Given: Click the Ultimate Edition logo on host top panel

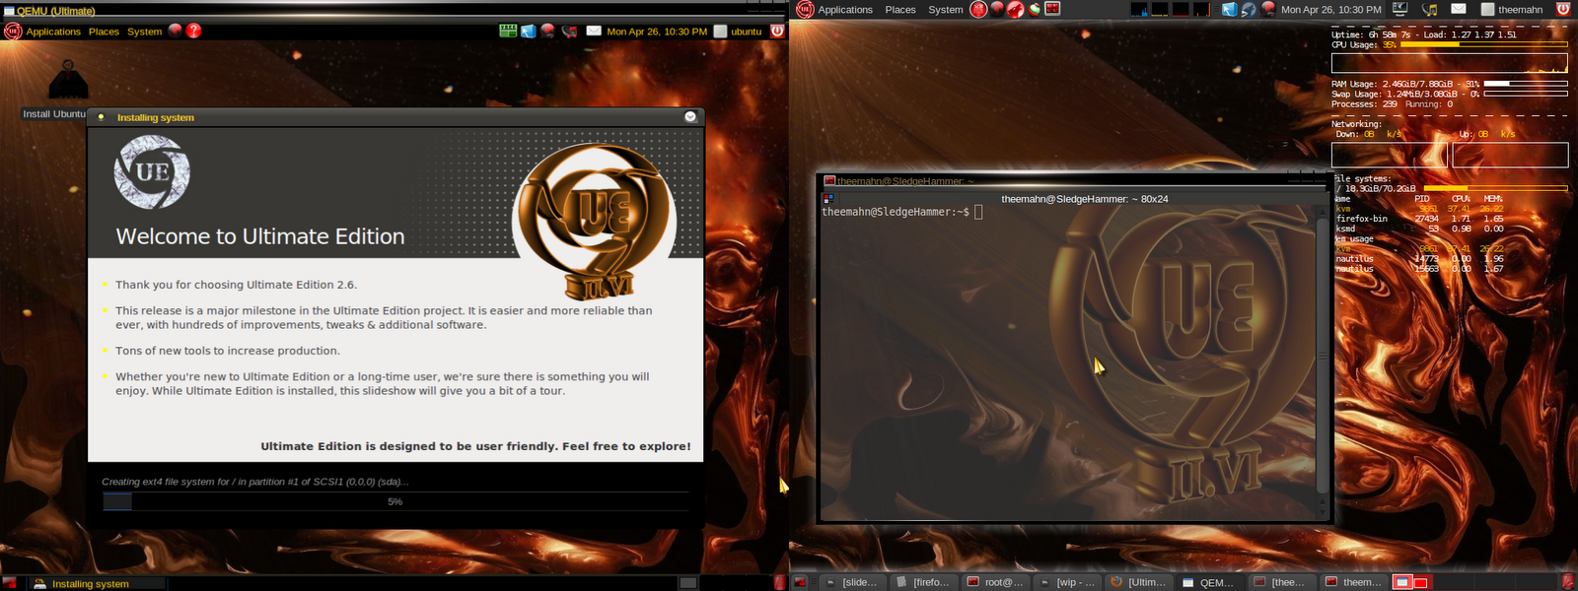Looking at the screenshot, I should coord(805,10).
